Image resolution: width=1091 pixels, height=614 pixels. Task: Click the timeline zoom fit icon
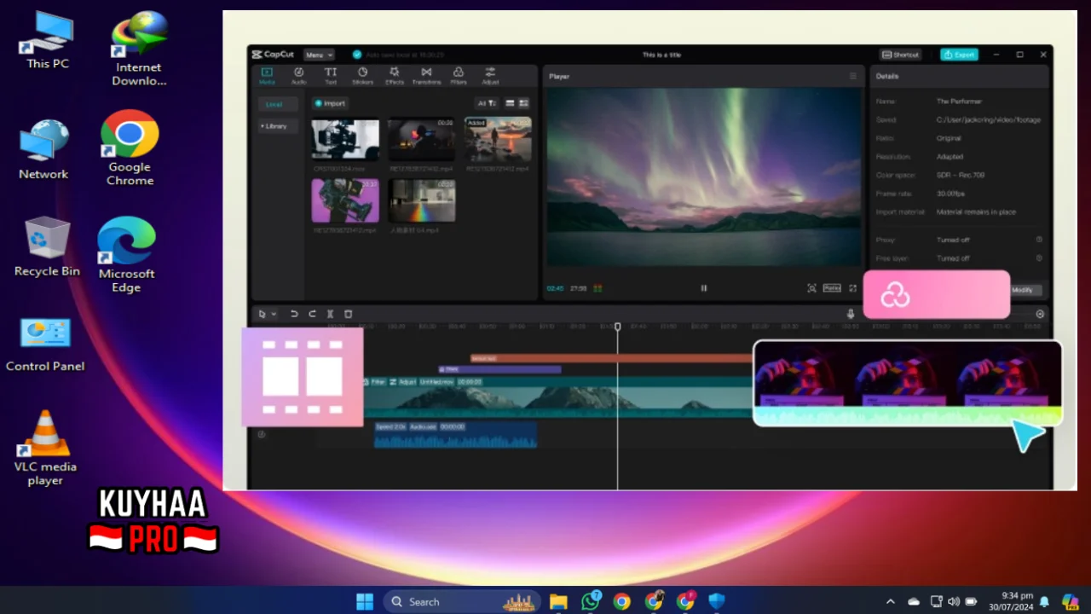click(x=1040, y=314)
